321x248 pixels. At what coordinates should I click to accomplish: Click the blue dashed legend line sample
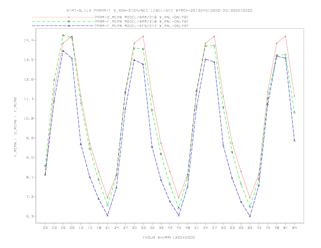63,26
